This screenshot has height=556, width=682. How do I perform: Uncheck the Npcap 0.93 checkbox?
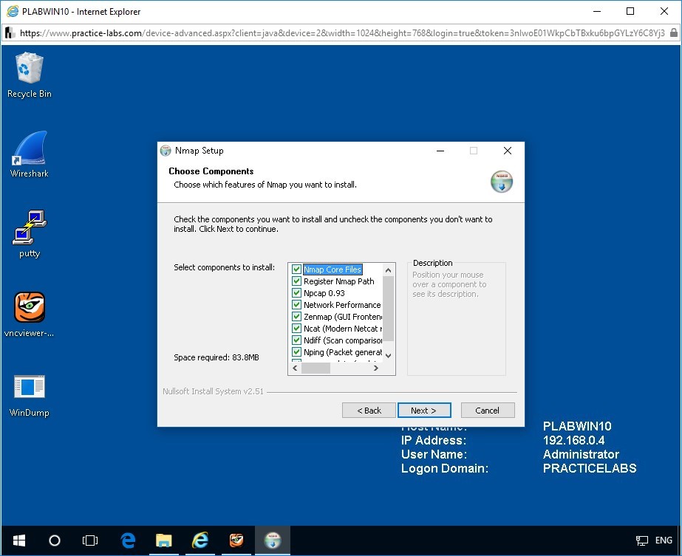(296, 292)
